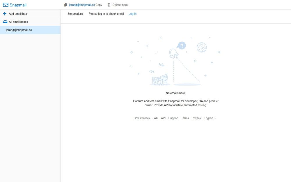
Task: Click the plus icon to add a box
Action: coord(5,14)
